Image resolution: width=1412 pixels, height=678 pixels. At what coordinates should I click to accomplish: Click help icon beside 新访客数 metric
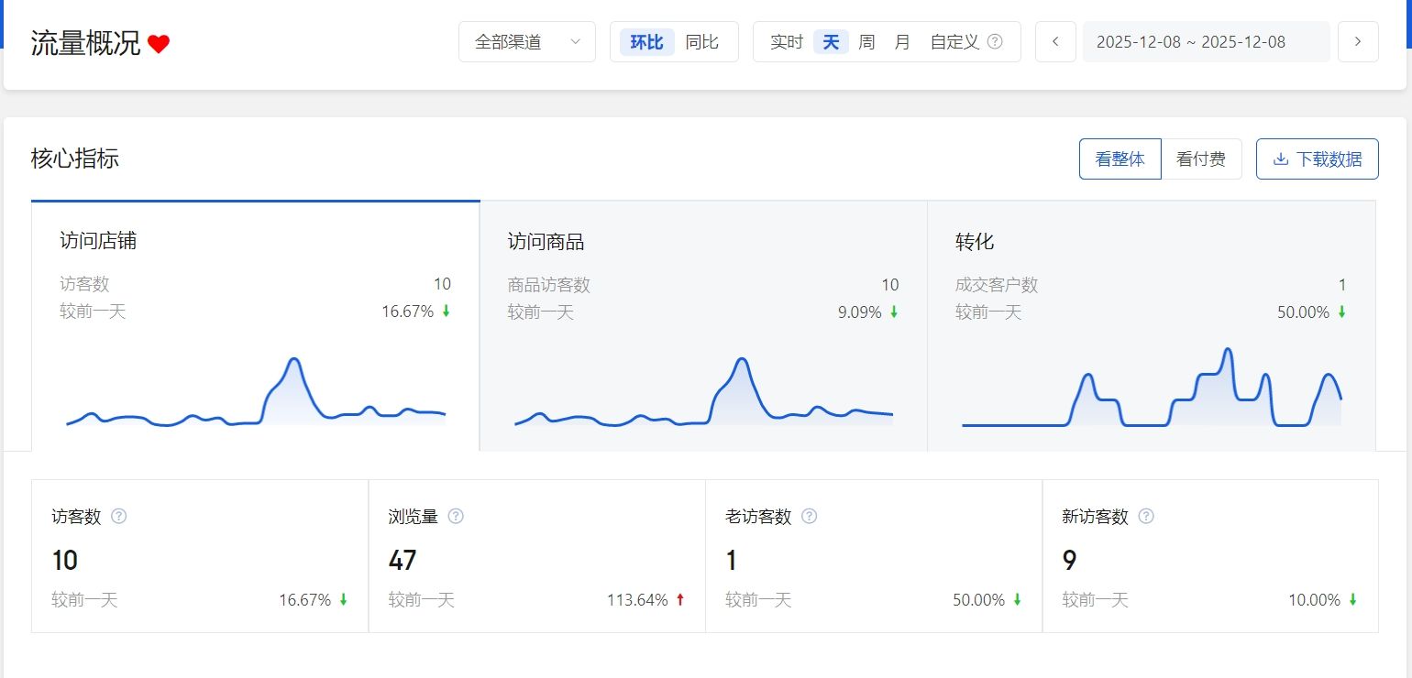coord(1146,517)
